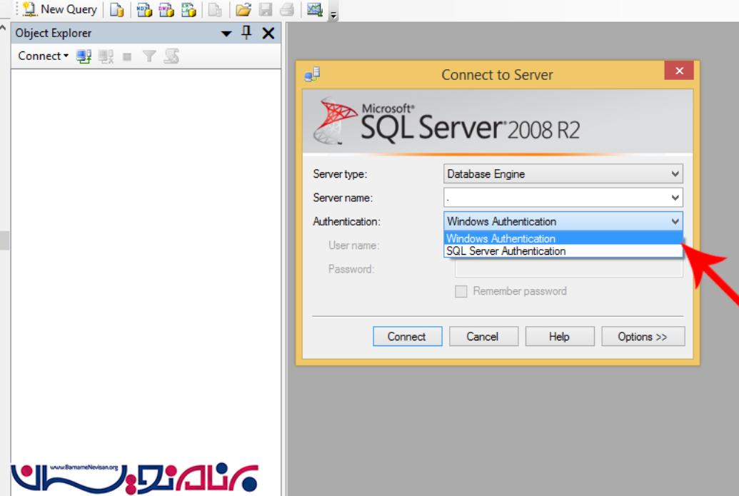Image resolution: width=739 pixels, height=496 pixels.
Task: Open the Activity Monitor icon
Action: coord(315,10)
